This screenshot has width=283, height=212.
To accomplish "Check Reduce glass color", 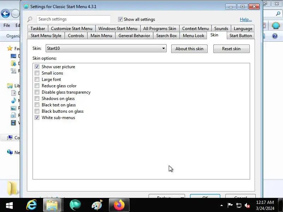I will (x=37, y=86).
